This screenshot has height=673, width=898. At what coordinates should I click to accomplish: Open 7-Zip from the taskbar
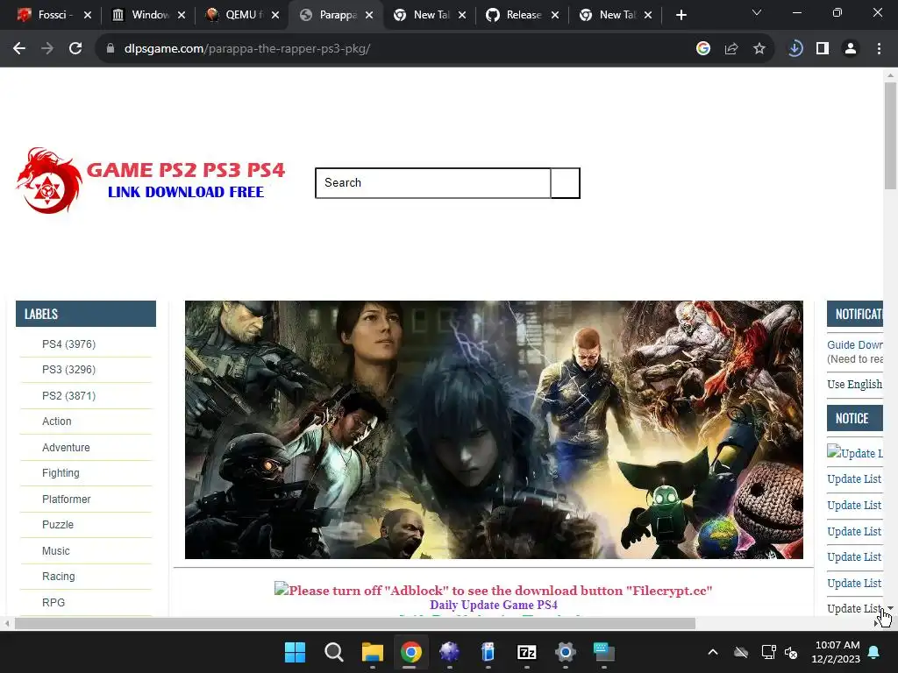point(527,652)
